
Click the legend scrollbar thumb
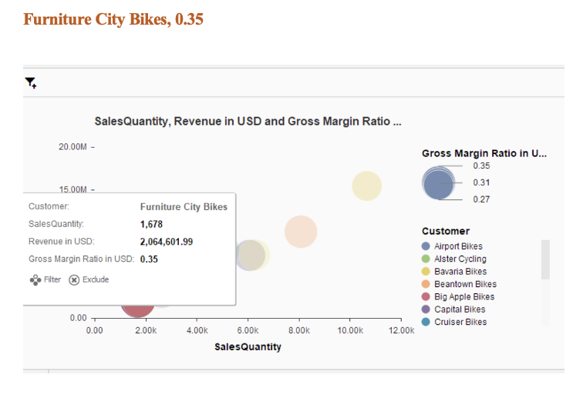(x=545, y=259)
